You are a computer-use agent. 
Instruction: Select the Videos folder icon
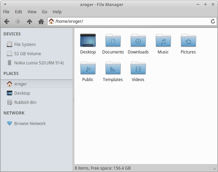coord(138,68)
